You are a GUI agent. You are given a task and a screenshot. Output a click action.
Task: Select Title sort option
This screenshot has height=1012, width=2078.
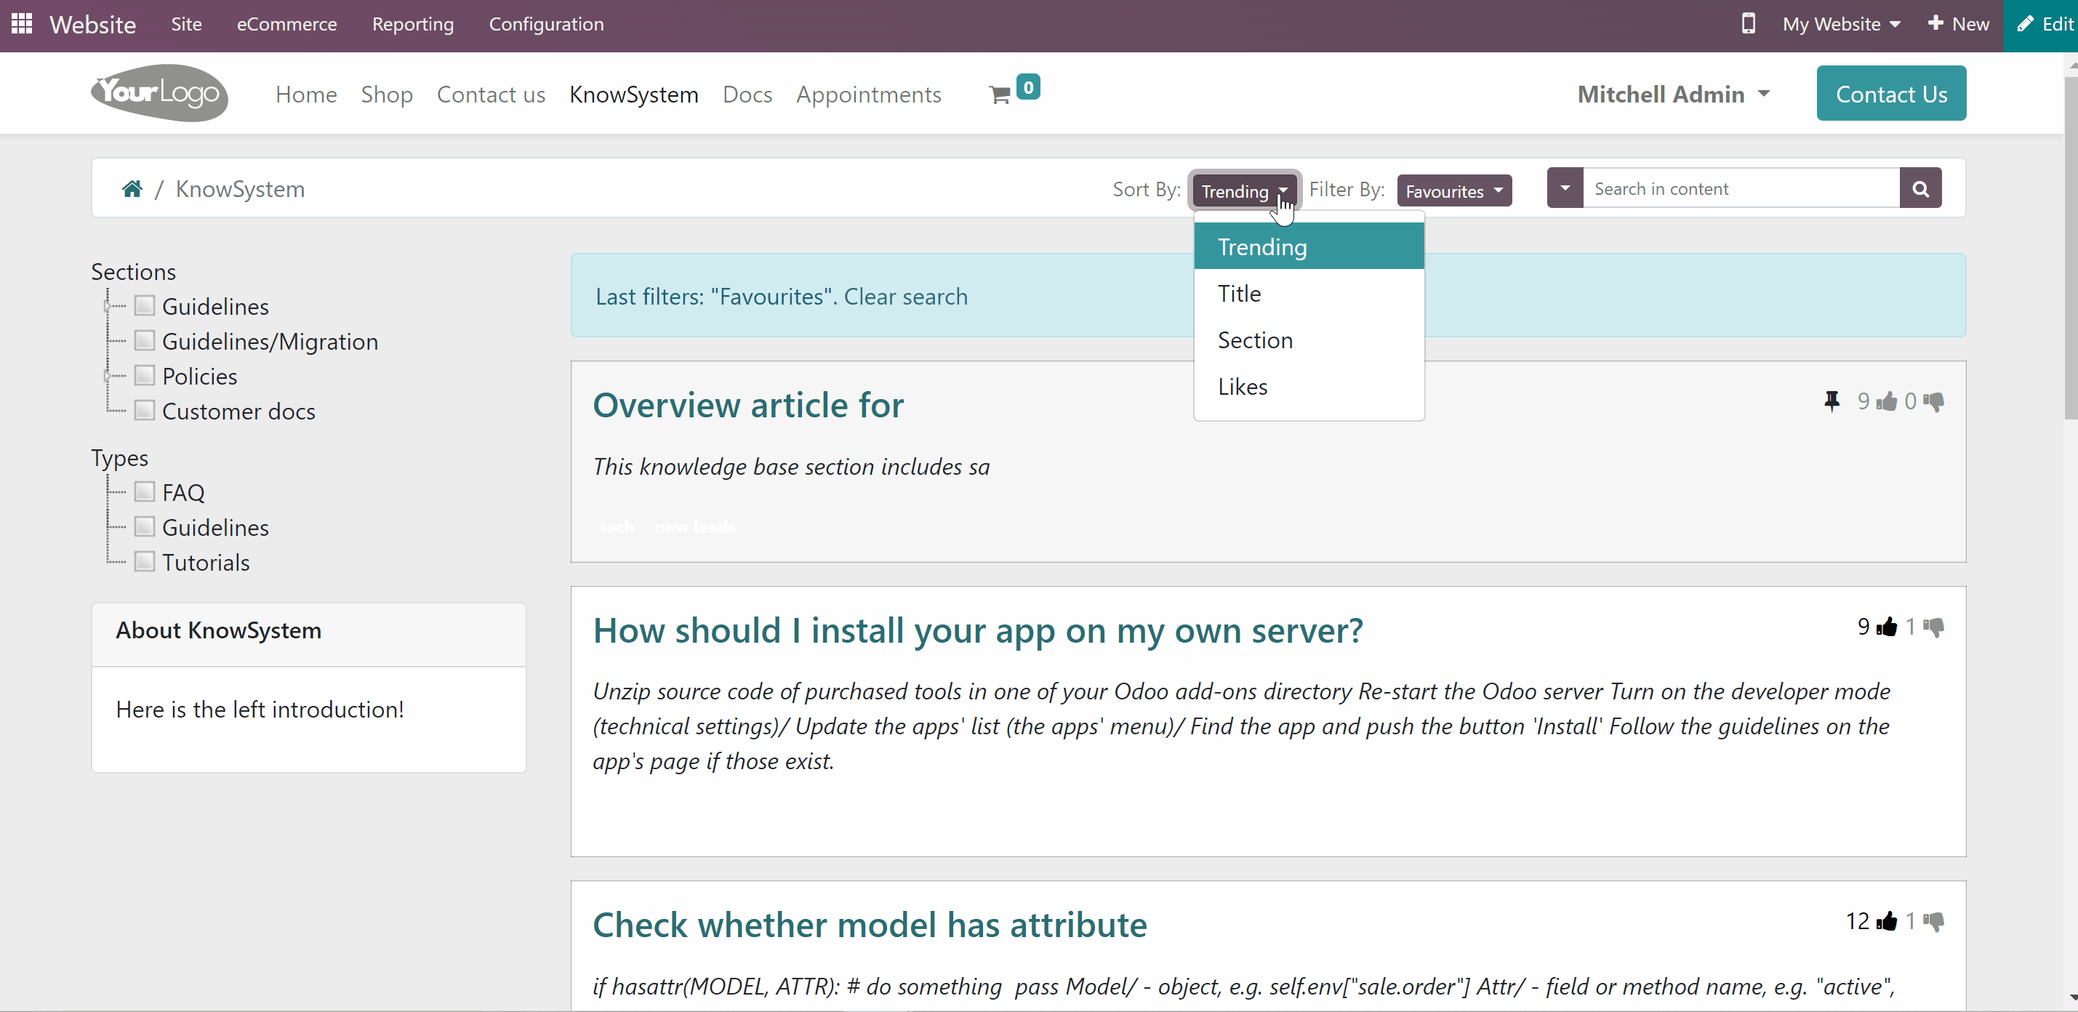(x=1309, y=294)
